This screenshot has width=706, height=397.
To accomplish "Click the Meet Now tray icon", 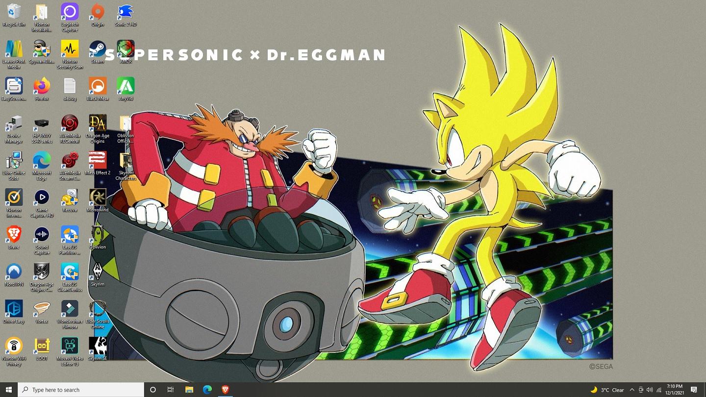I will 641,390.
